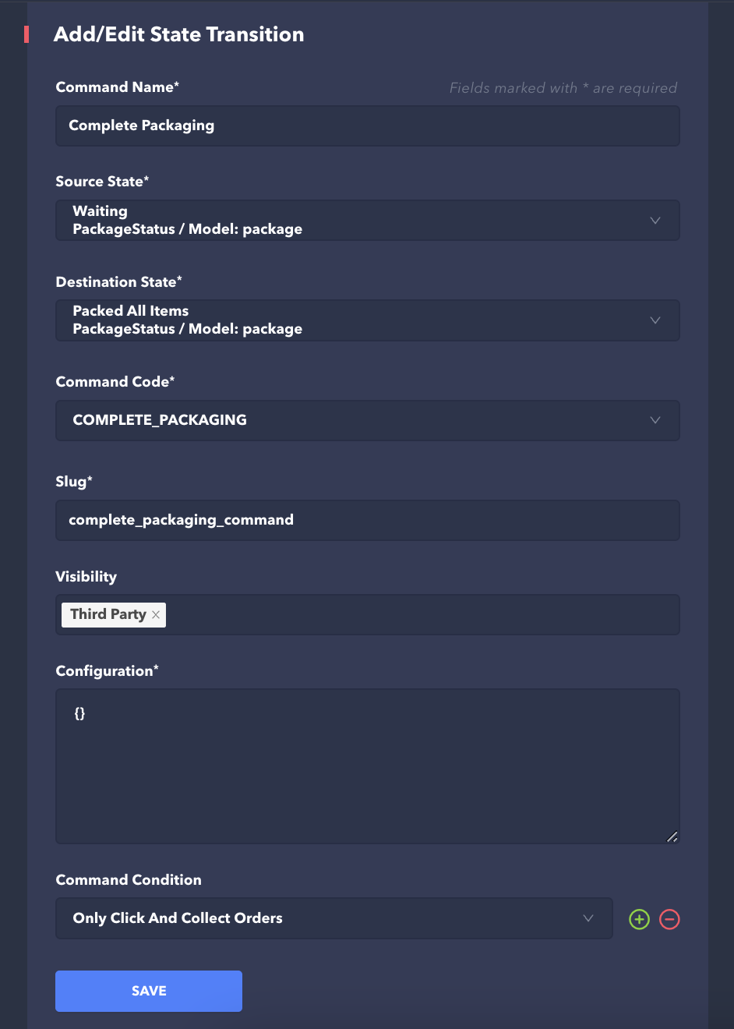Click the COMPLETE_PACKAGING code value
The width and height of the screenshot is (734, 1029).
pyautogui.click(x=160, y=420)
